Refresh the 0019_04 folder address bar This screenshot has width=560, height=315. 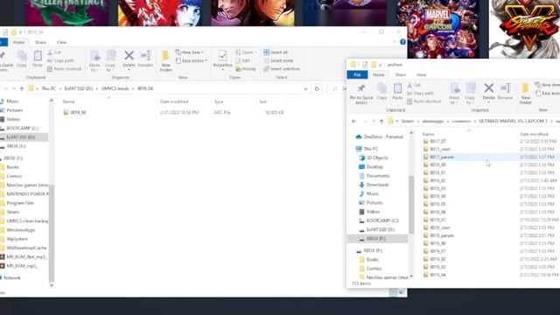tap(317, 88)
